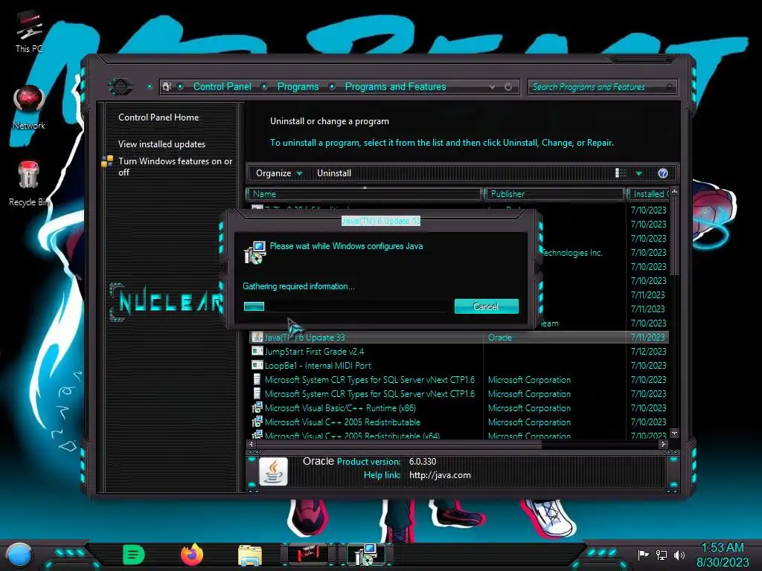Image resolution: width=762 pixels, height=571 pixels.
Task: Click the Help question mark icon
Action: pos(663,173)
